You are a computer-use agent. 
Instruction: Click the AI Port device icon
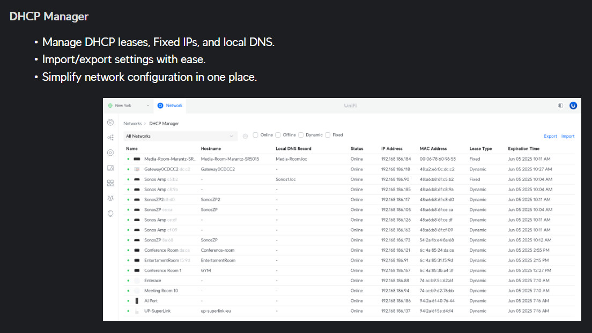137,301
